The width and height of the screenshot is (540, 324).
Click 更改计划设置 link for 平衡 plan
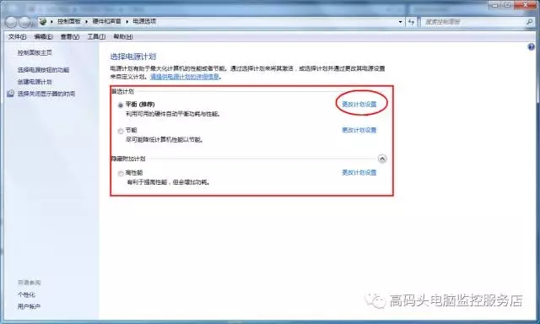click(x=359, y=104)
